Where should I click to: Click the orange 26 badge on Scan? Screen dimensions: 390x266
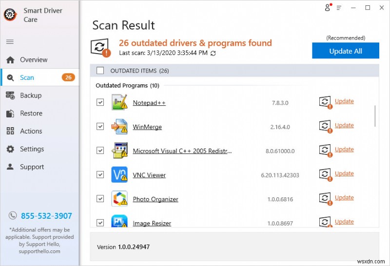tap(68, 77)
